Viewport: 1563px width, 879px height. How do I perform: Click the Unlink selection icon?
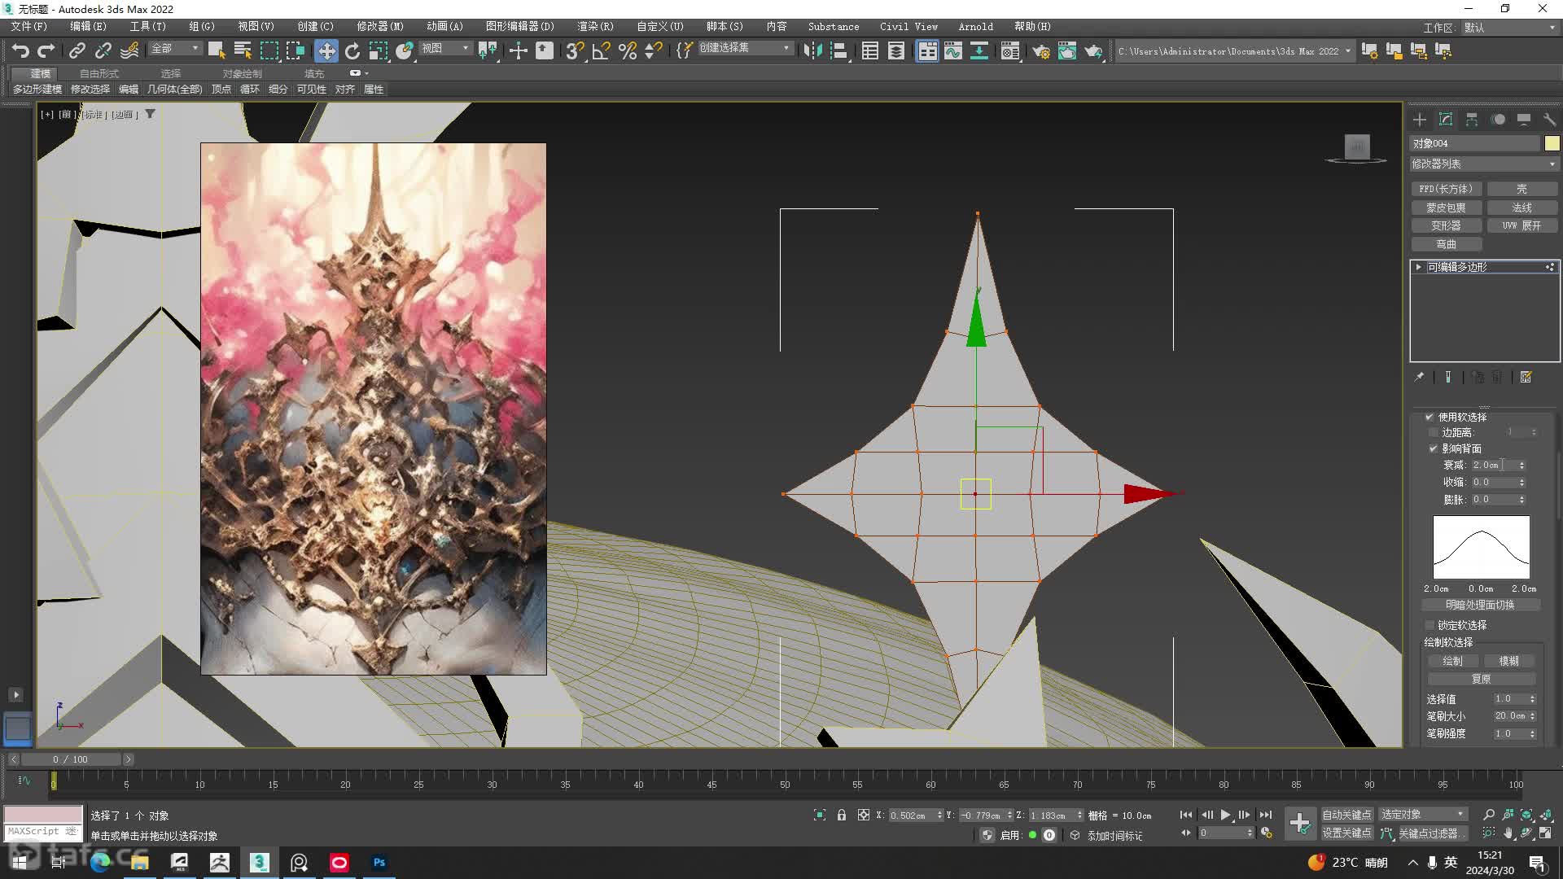tap(103, 50)
